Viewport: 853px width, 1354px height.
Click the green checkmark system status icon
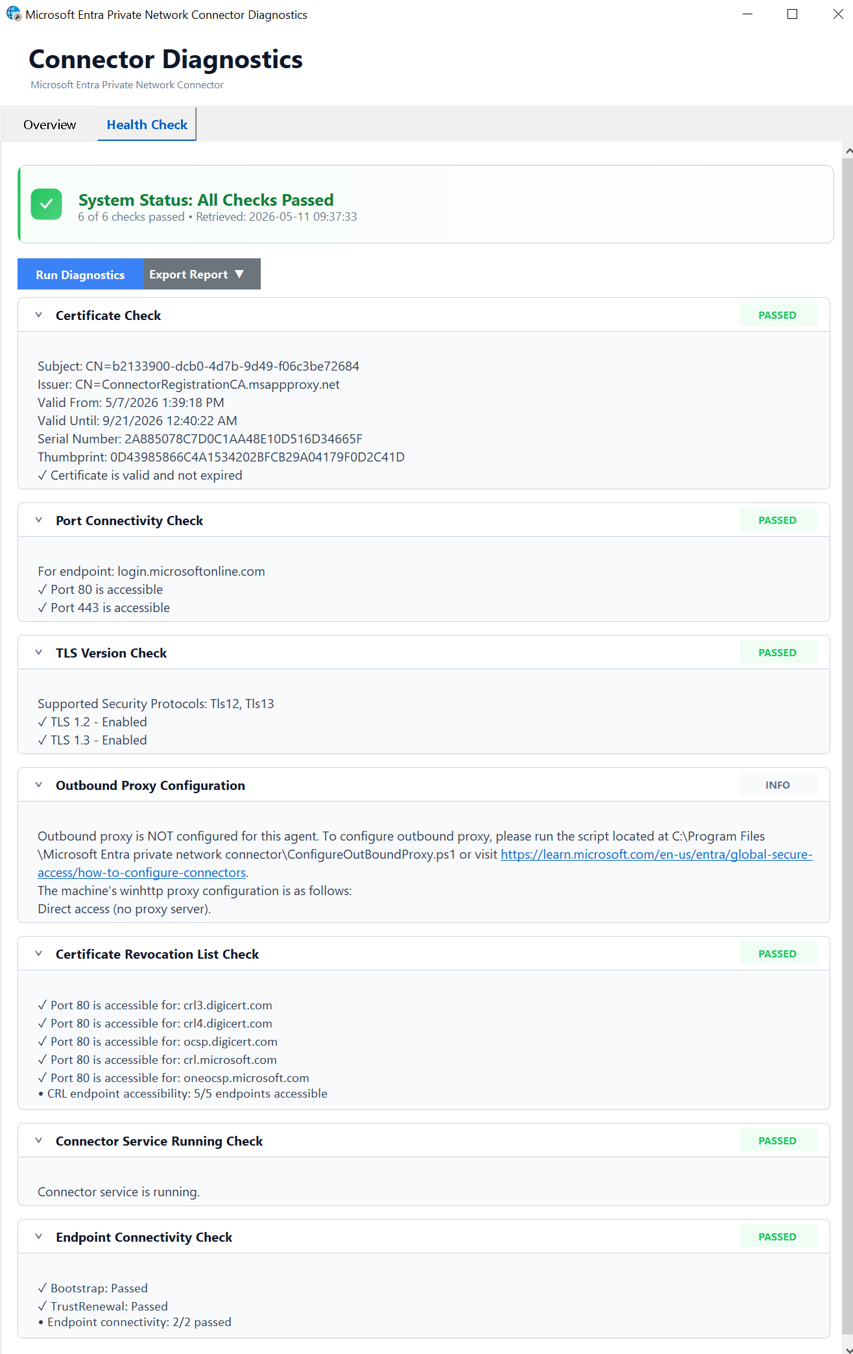click(46, 204)
